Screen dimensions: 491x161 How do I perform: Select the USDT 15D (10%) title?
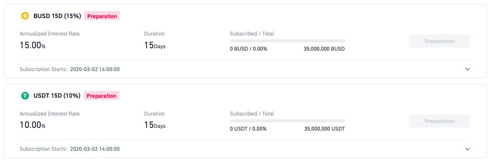click(57, 96)
